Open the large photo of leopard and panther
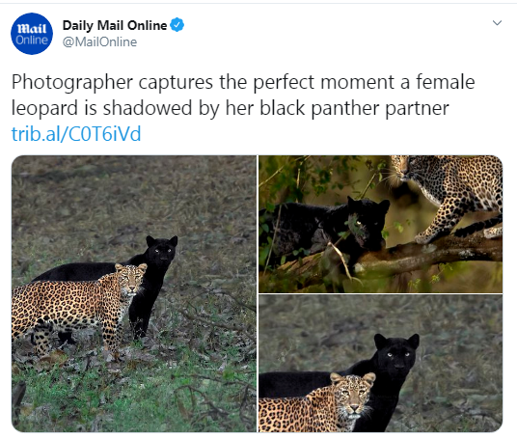 coord(134,293)
